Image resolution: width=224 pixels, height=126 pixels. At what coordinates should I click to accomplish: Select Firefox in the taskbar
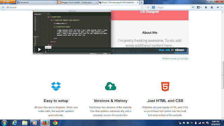[x=45, y=123]
